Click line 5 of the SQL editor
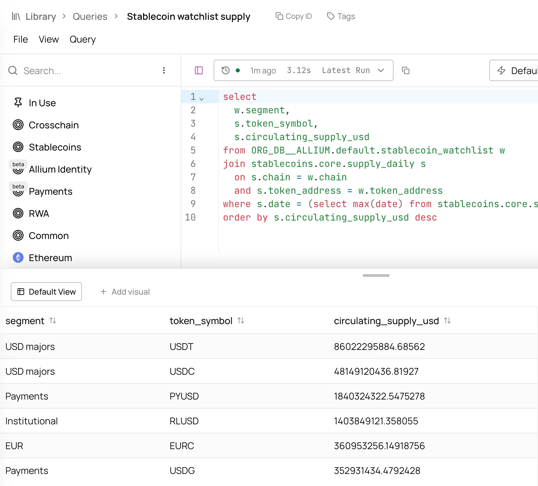Image resolution: width=538 pixels, height=486 pixels. tap(364, 150)
